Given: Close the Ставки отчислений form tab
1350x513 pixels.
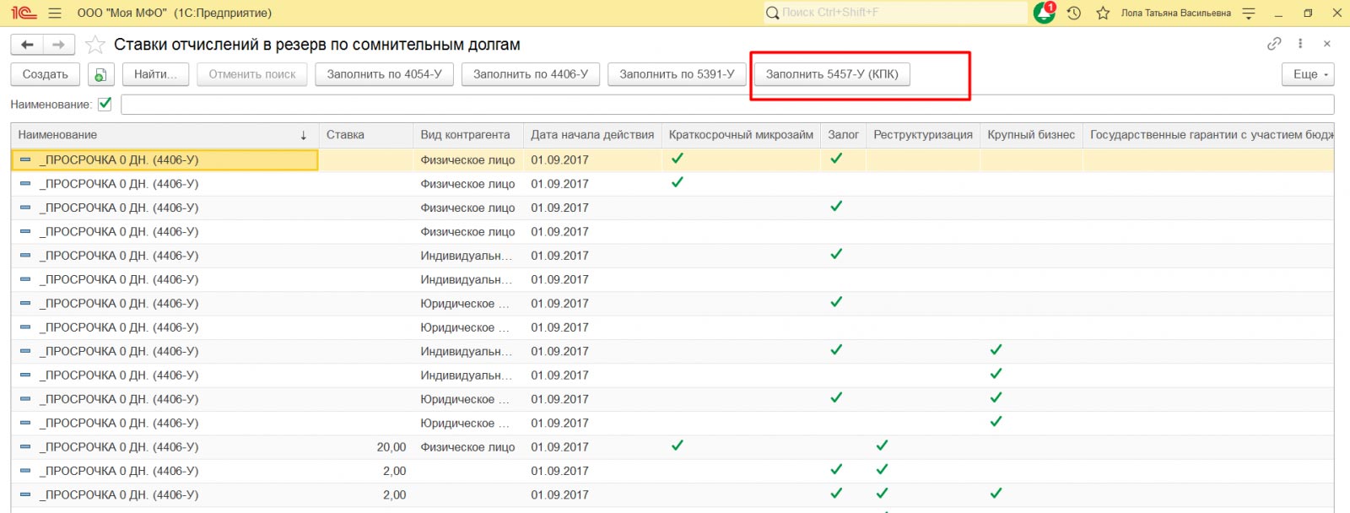Looking at the screenshot, I should [x=1327, y=44].
